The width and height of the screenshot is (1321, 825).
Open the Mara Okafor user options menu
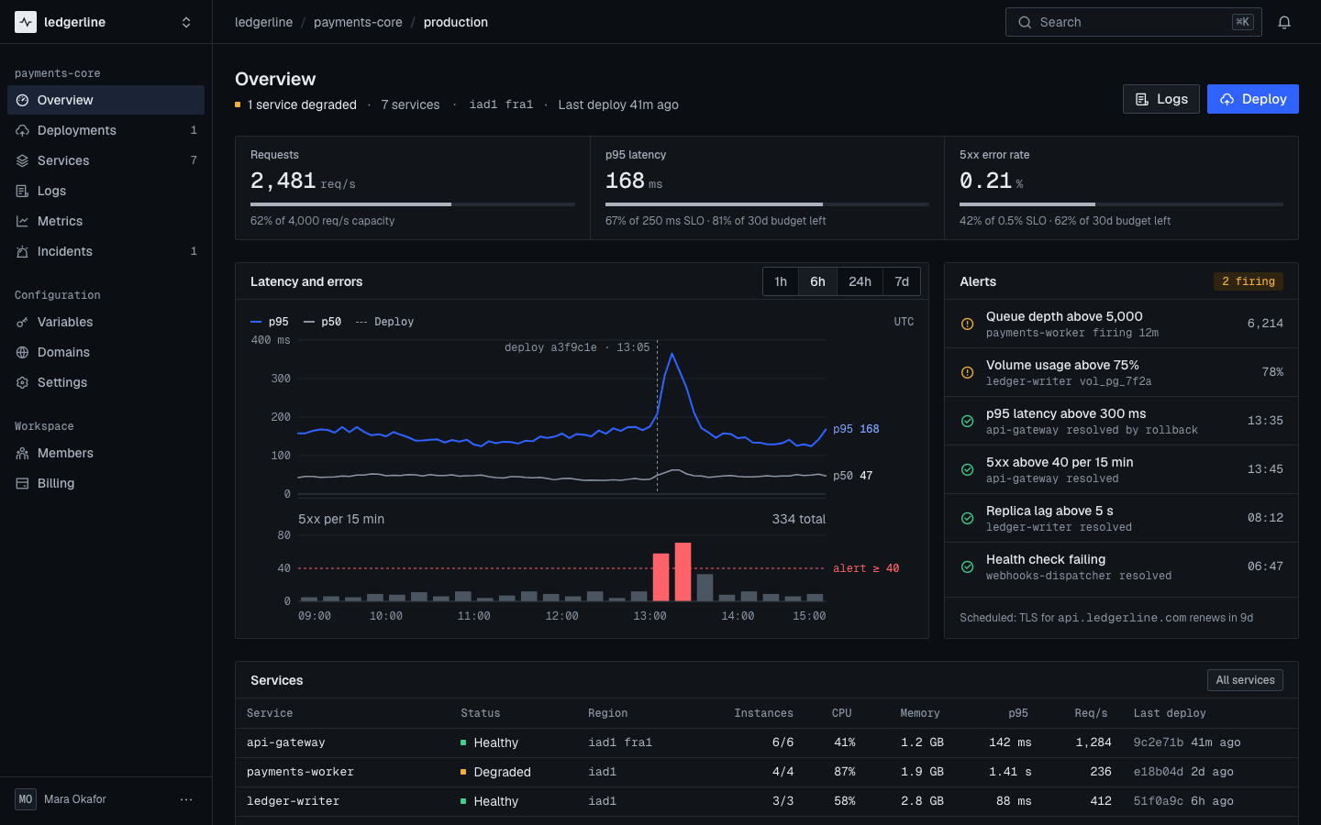tap(186, 799)
